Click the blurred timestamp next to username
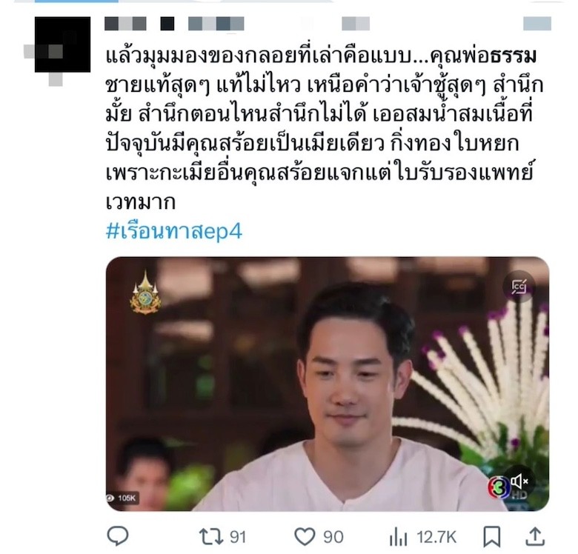The width and height of the screenshot is (578, 554). (x=356, y=24)
